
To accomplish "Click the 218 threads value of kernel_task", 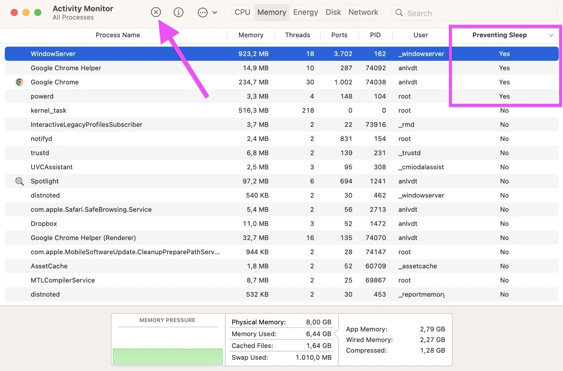I will tap(308, 110).
